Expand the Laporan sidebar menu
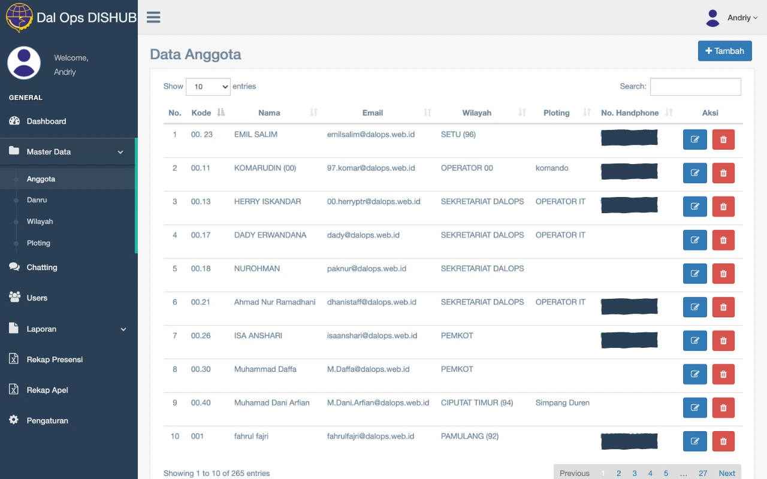The image size is (767, 479). click(x=68, y=329)
